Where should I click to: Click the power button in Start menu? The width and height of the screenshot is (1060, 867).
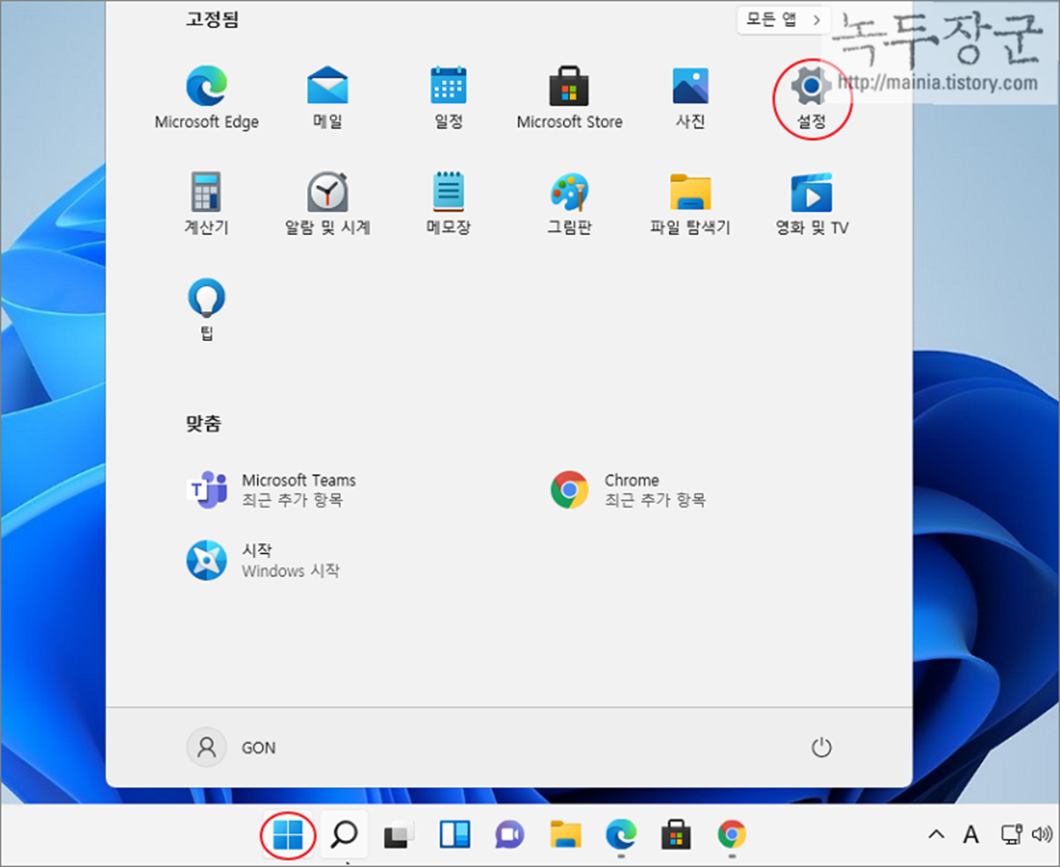[821, 747]
